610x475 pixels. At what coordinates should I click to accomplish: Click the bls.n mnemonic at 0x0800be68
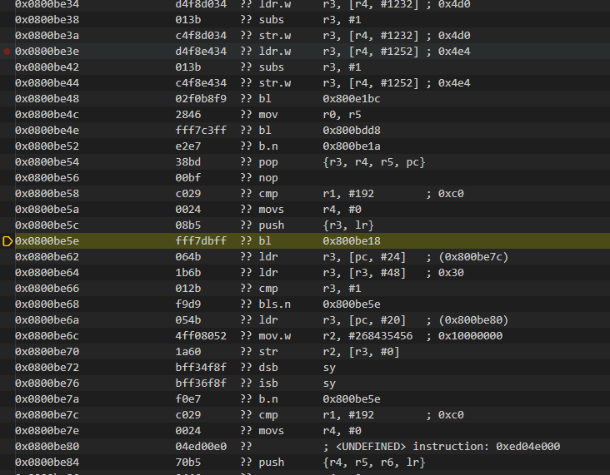(275, 304)
